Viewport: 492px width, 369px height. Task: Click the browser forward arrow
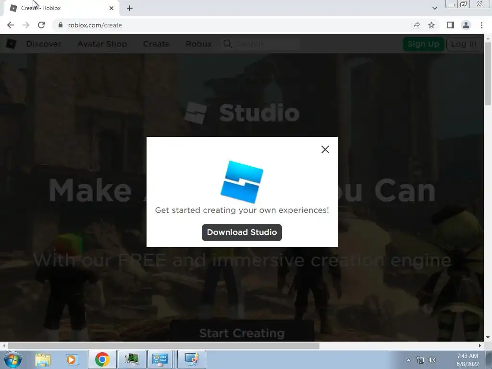point(26,25)
